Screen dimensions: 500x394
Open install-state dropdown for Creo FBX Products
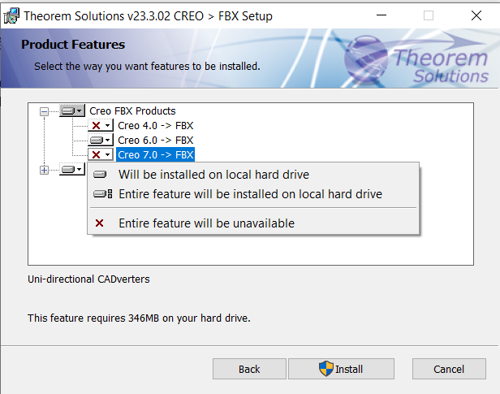(72, 110)
